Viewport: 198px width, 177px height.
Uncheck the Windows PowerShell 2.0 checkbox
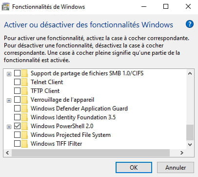tap(17, 126)
